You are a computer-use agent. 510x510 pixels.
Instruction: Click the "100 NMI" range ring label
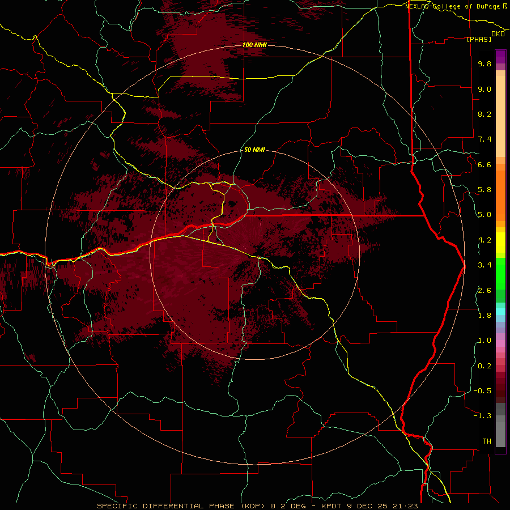point(254,45)
